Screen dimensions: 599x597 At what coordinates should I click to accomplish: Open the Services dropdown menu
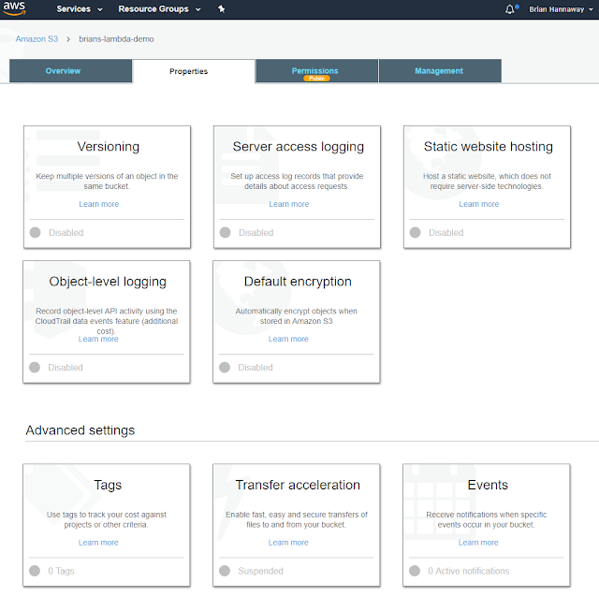(x=80, y=9)
